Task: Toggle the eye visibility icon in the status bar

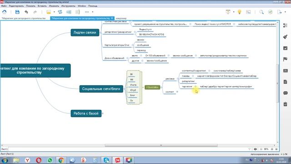Action: (256, 149)
